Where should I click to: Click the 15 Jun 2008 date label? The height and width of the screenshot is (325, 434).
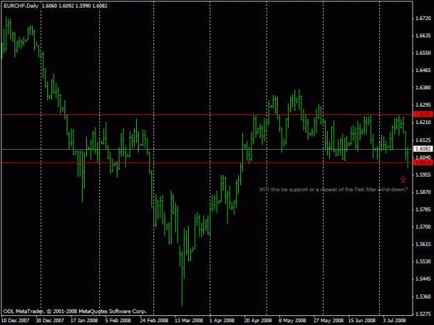point(362,320)
